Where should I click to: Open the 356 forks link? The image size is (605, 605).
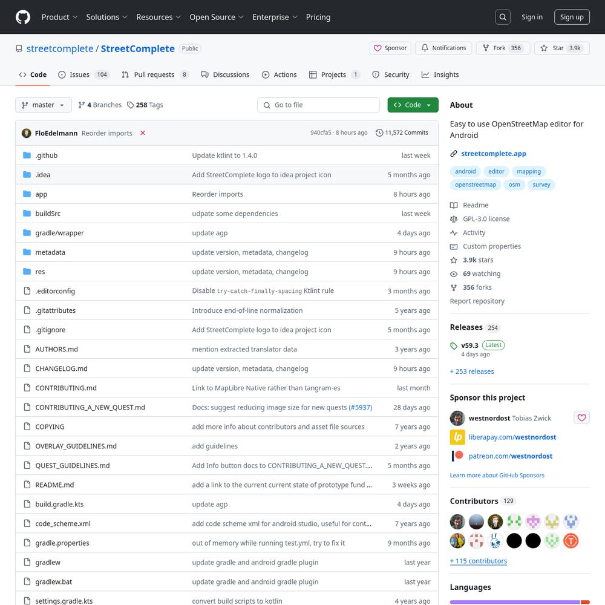click(x=471, y=287)
